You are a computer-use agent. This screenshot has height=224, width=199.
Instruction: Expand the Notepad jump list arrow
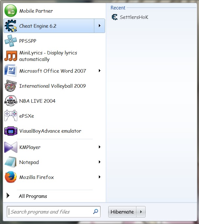[x=99, y=162]
